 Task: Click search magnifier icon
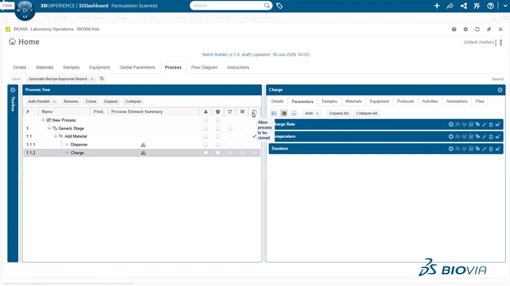tap(267, 5)
